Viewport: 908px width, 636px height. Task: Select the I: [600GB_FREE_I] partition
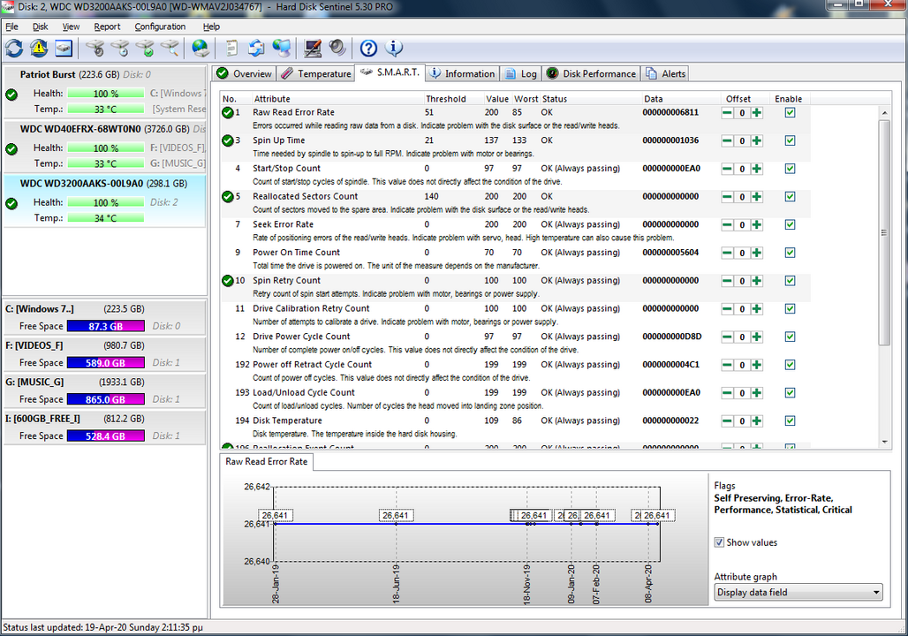point(105,427)
